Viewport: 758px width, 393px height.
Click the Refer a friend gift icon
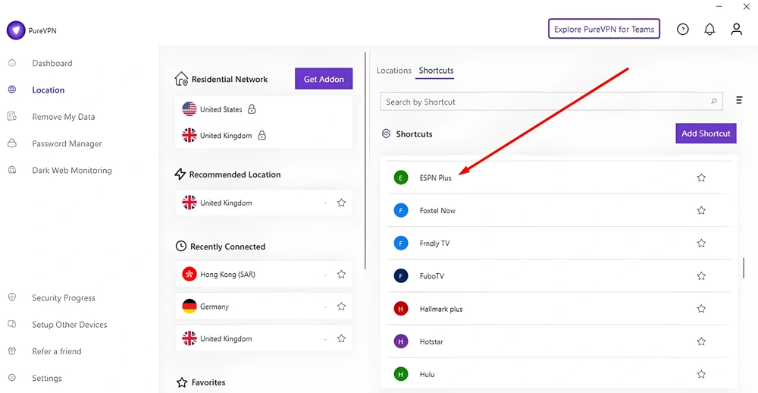point(12,351)
